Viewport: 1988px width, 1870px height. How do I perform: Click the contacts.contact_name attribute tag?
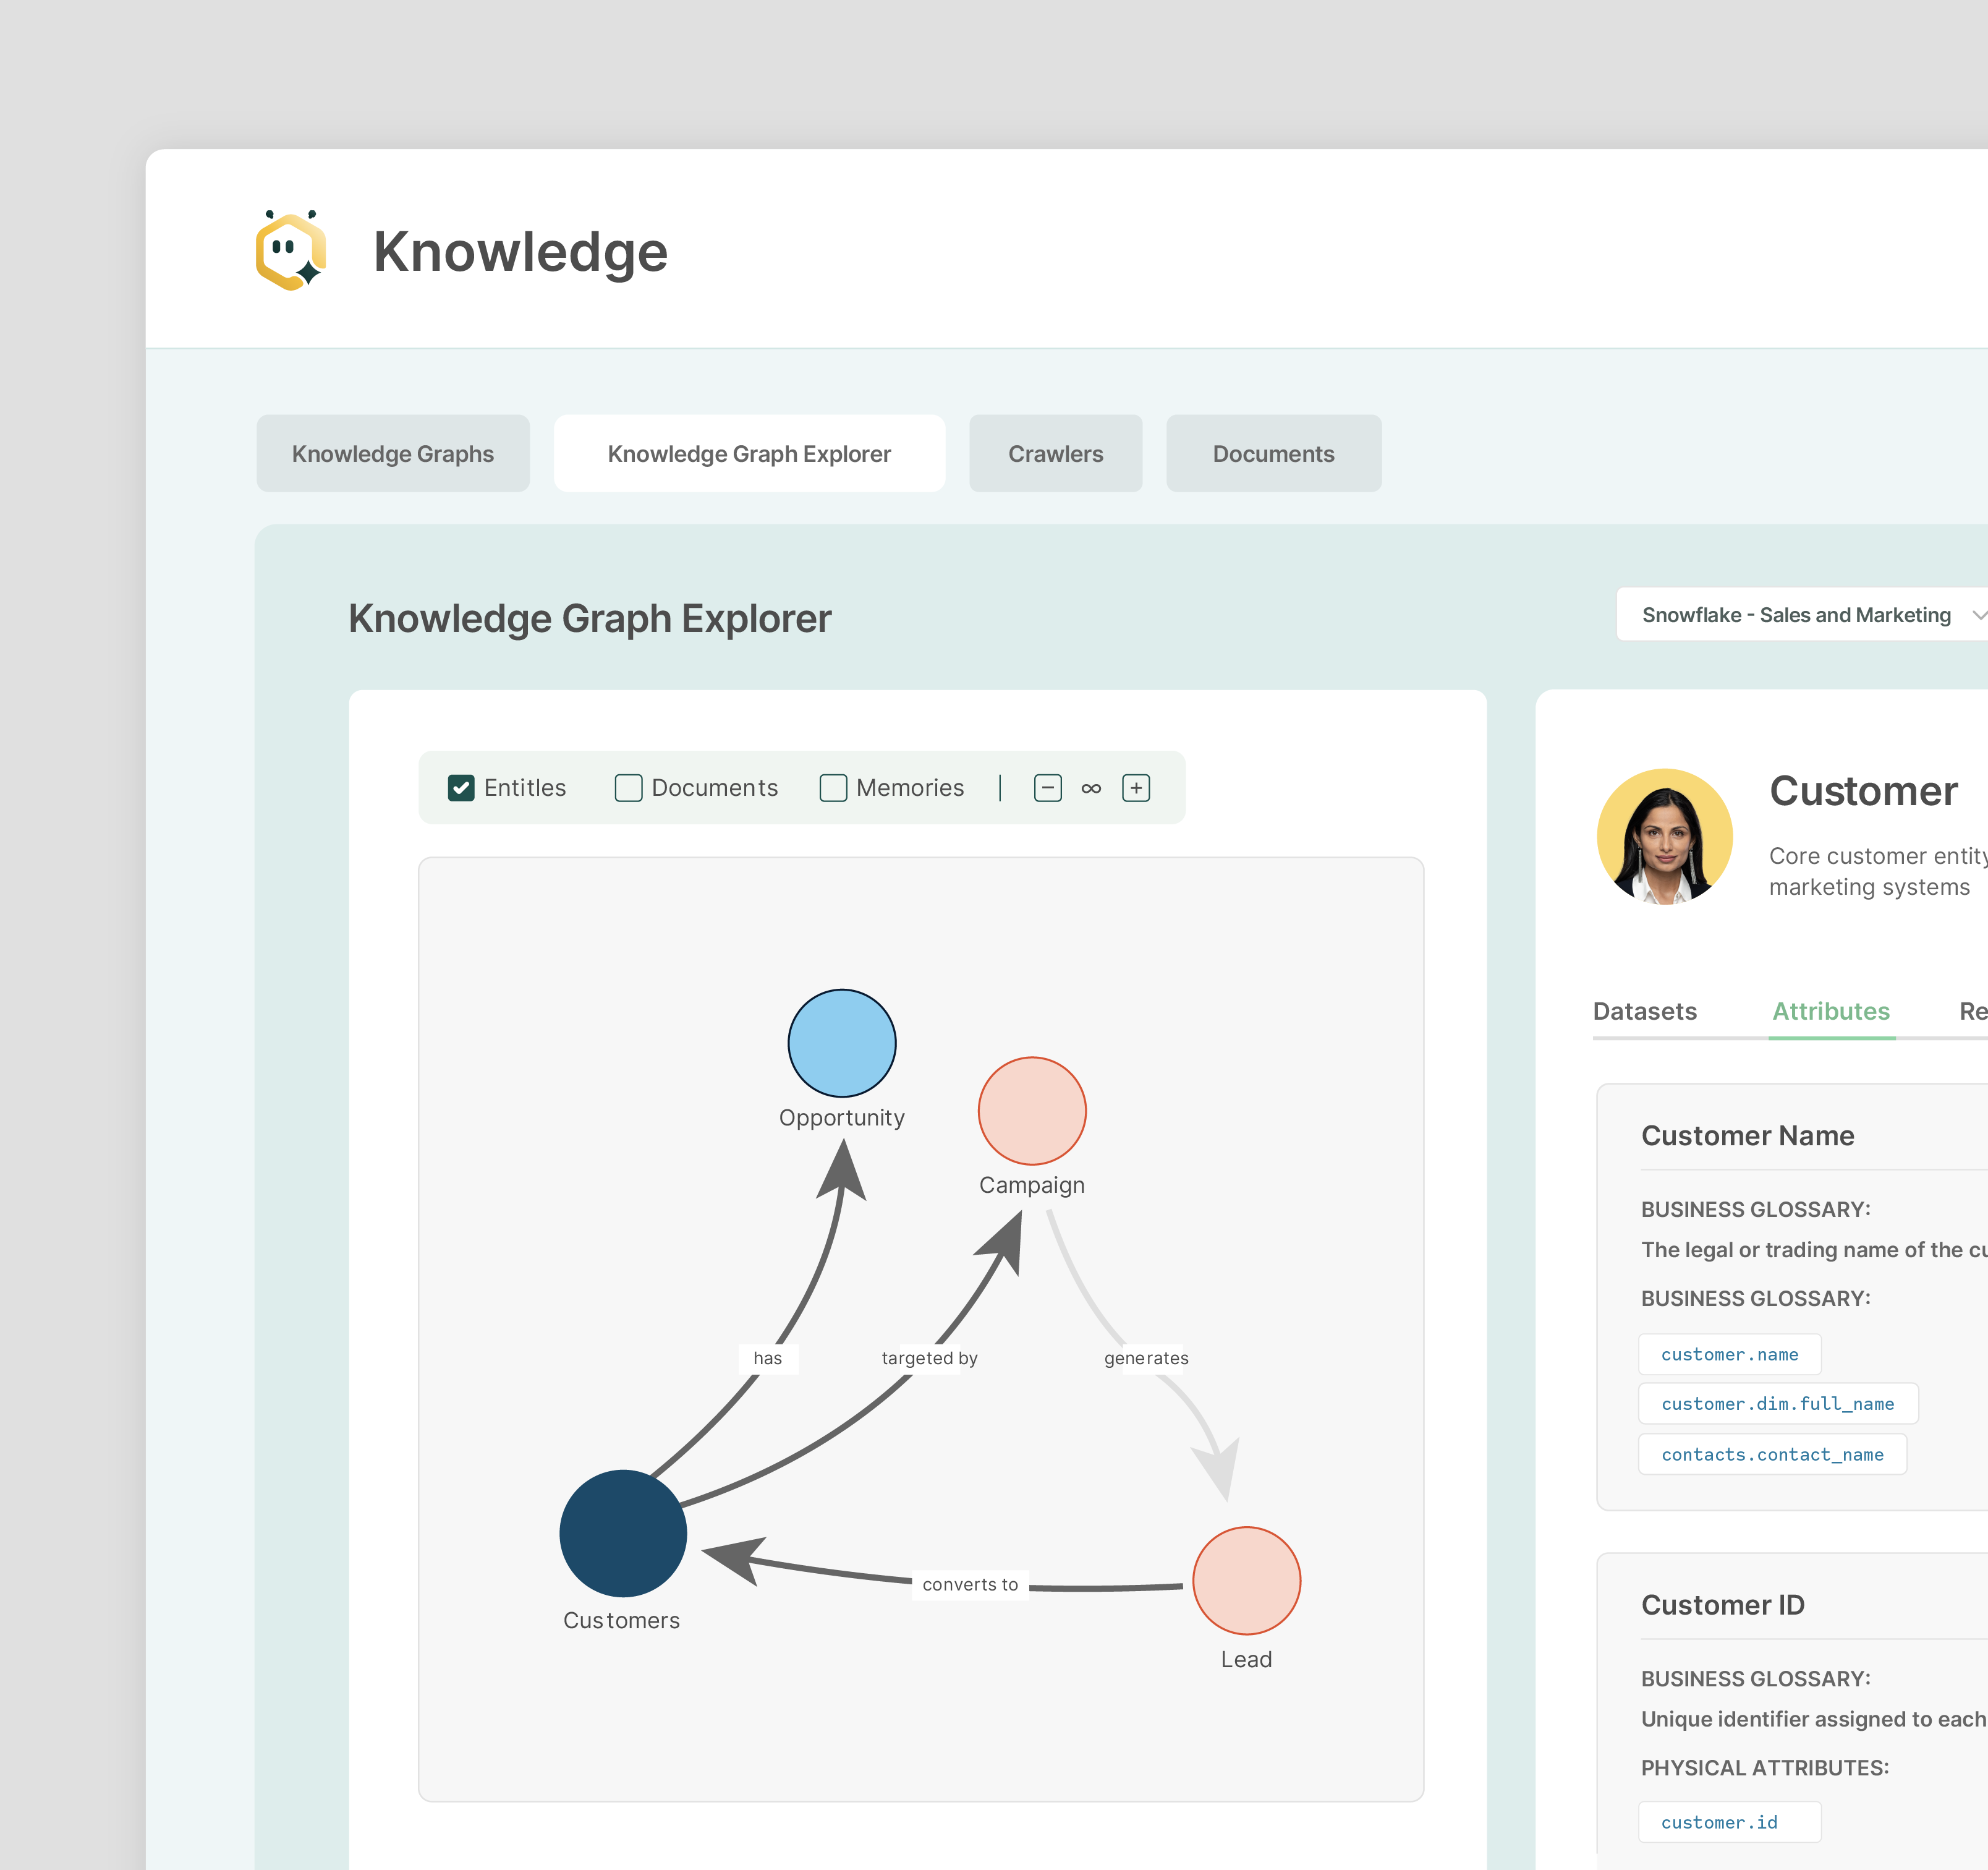point(1773,1455)
